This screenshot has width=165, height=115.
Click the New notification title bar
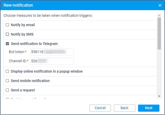pos(76,5)
